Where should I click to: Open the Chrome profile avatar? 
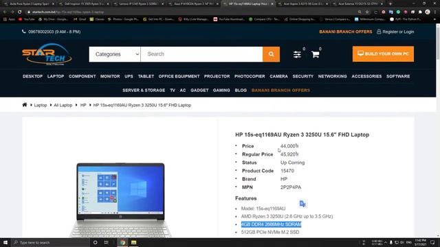click(428, 12)
